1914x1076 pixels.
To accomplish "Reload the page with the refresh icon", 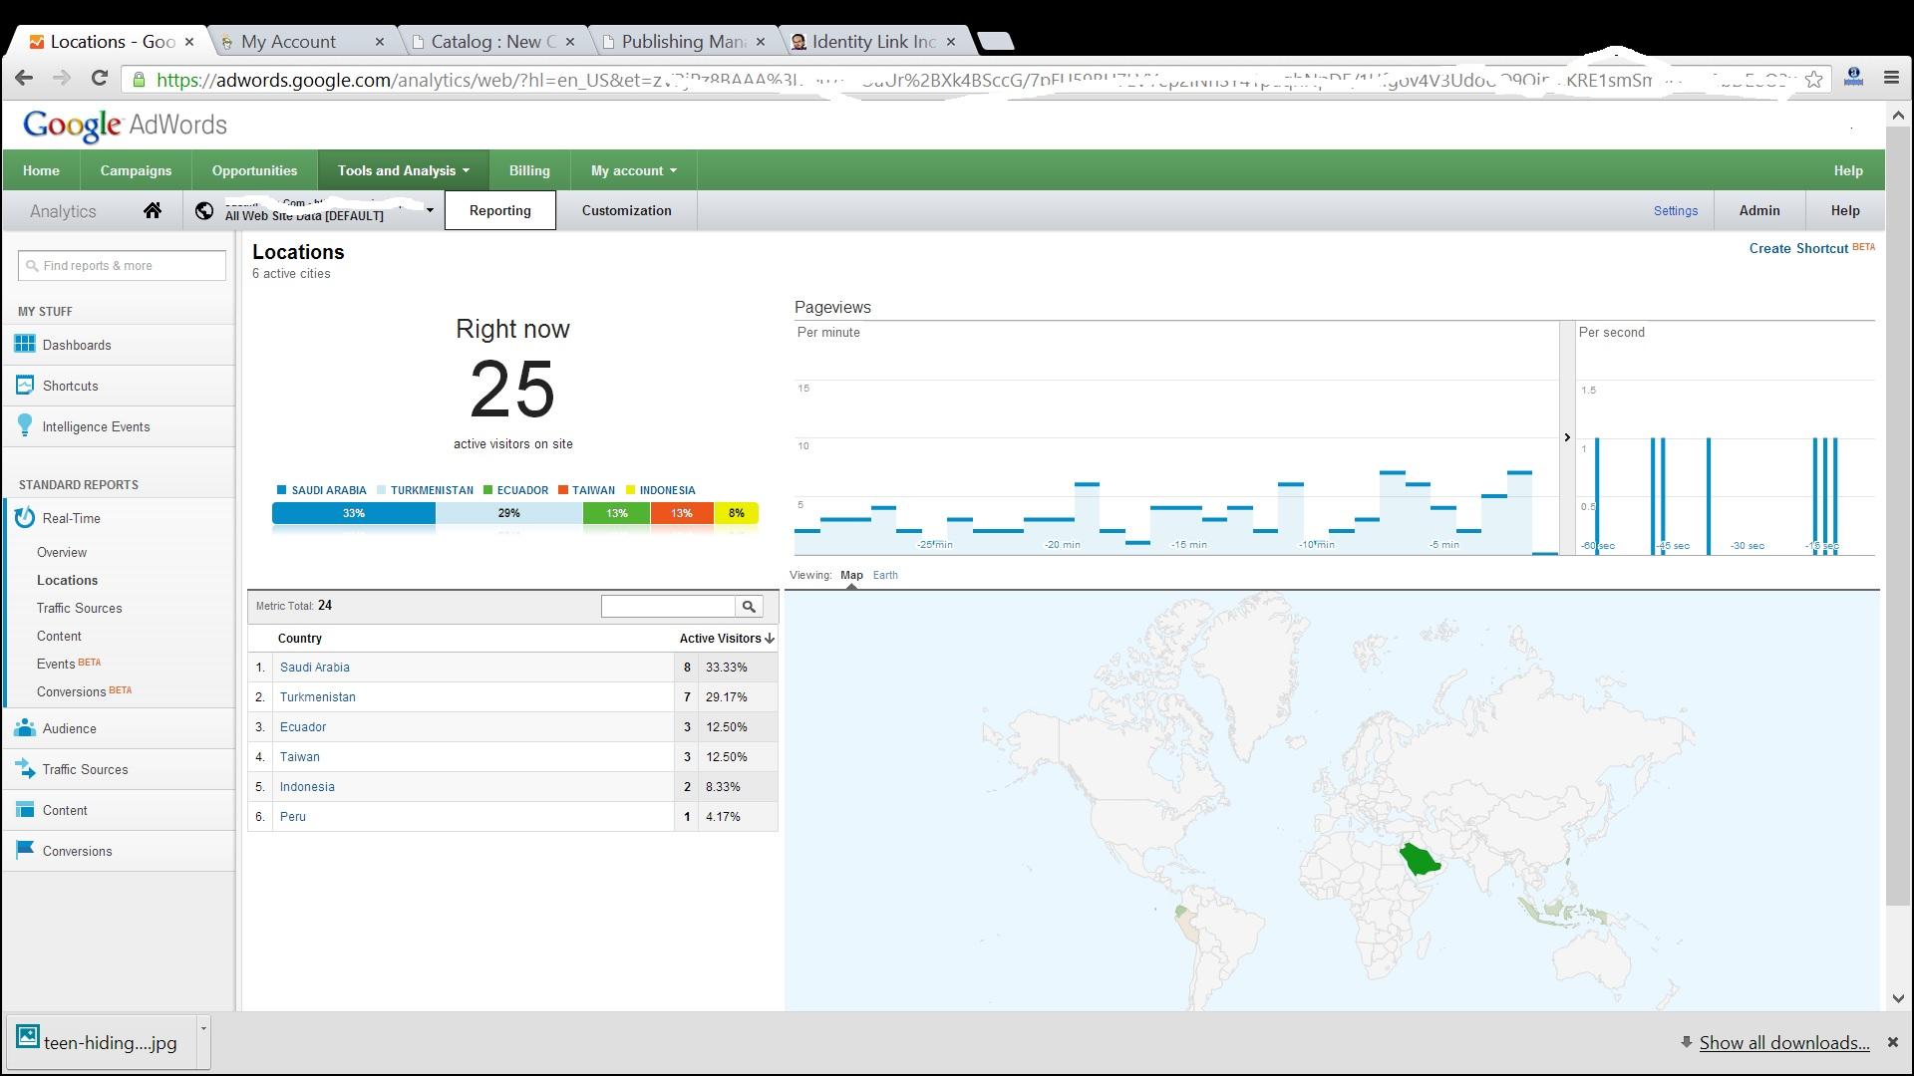I will (99, 79).
